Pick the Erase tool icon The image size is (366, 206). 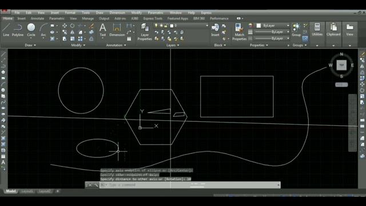91,26
